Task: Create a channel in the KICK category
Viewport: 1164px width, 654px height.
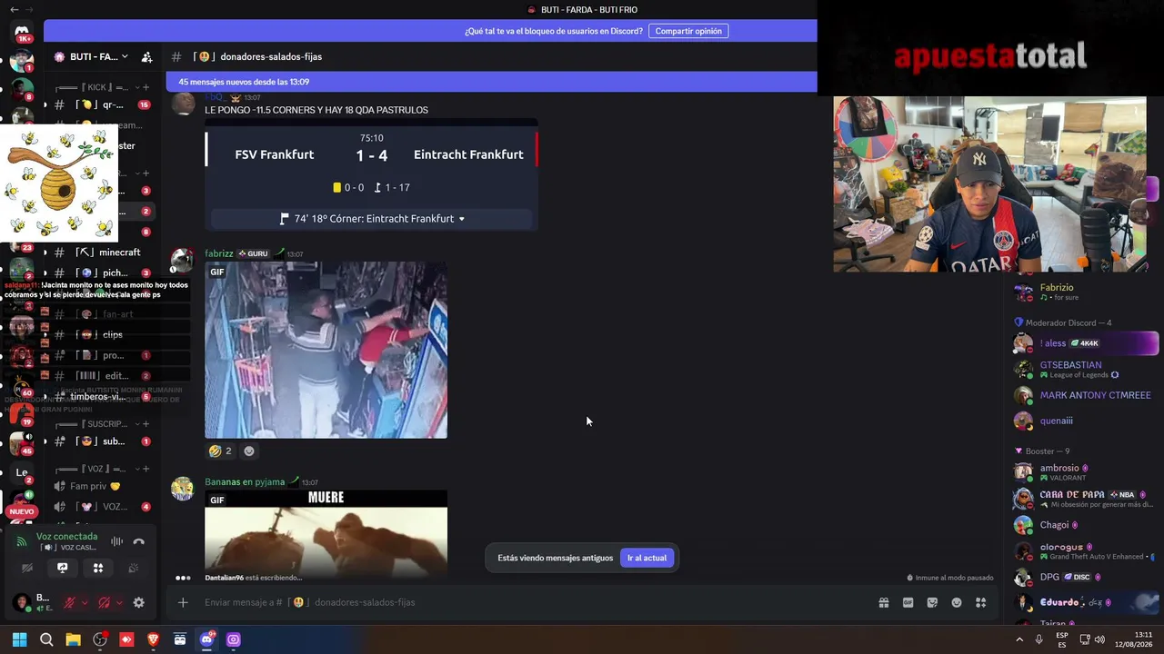Action: pyautogui.click(x=145, y=87)
